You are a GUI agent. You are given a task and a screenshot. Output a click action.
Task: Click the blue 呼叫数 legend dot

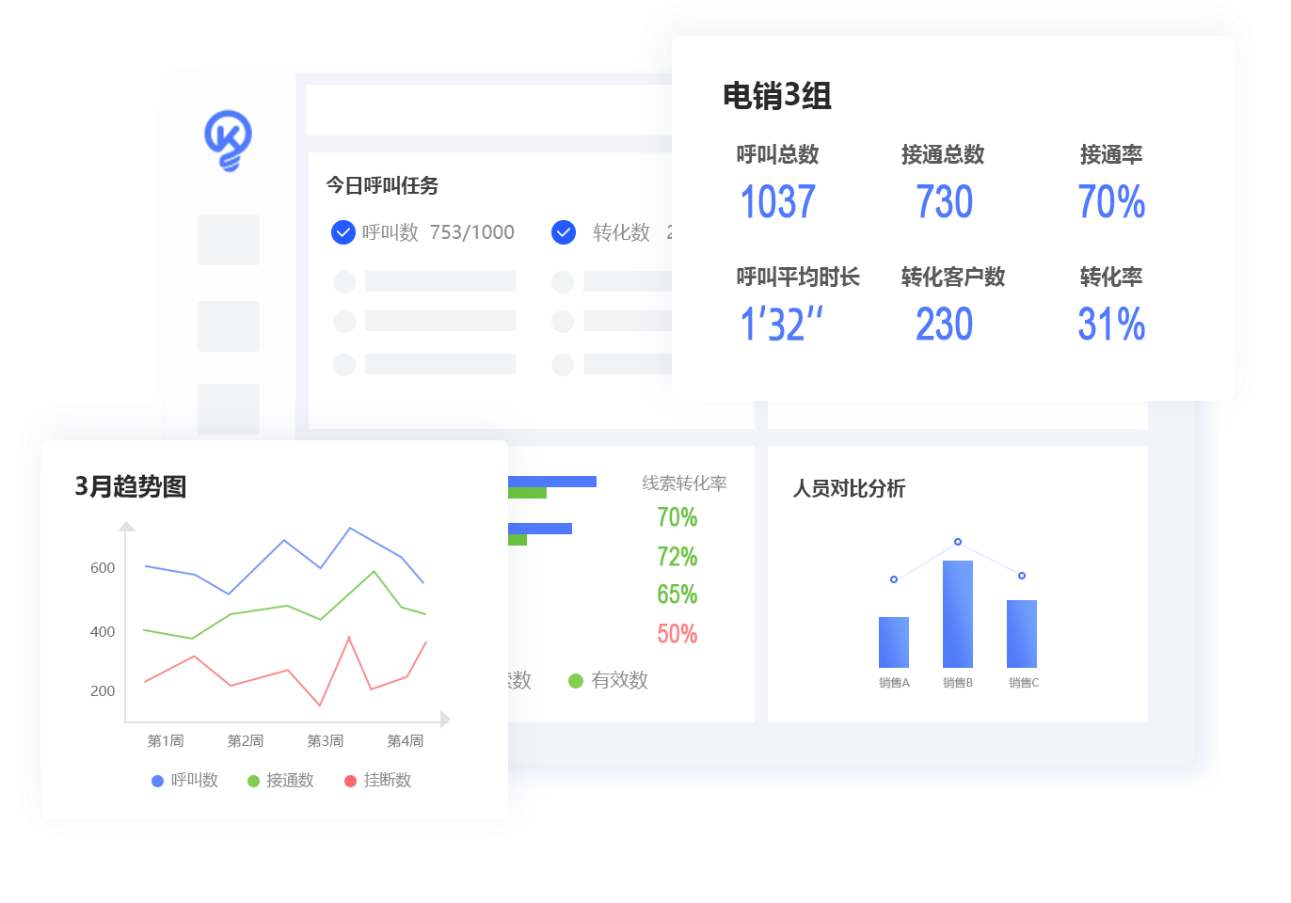click(x=158, y=781)
